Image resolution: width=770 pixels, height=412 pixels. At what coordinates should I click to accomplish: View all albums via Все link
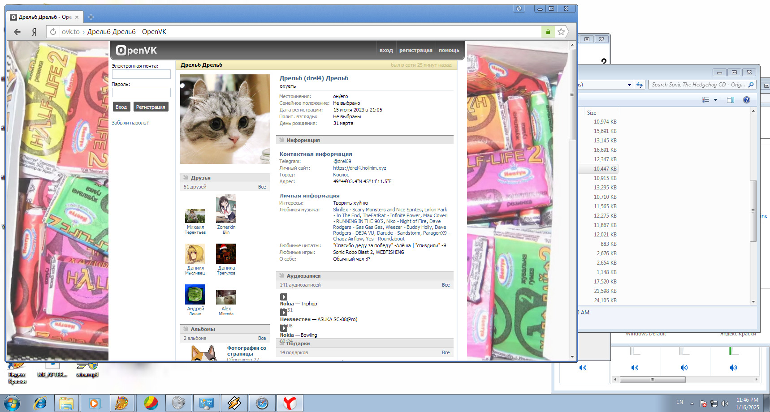tap(262, 338)
